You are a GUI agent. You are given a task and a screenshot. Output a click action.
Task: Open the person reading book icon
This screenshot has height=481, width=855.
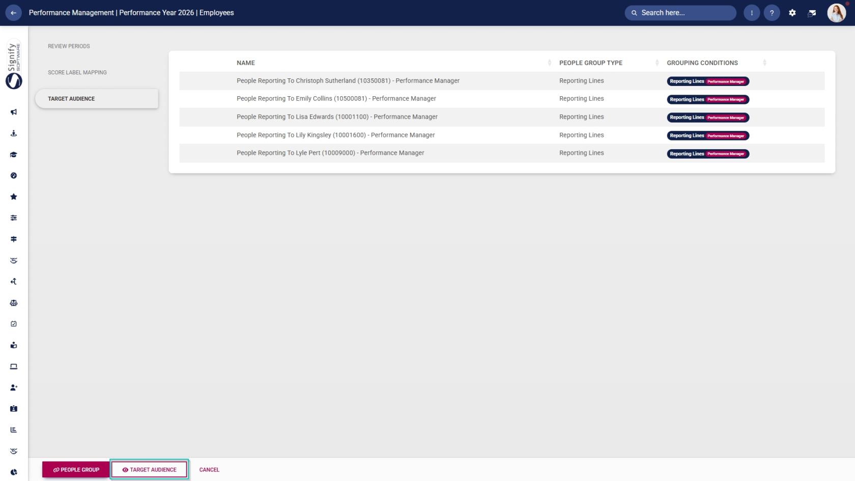14,345
